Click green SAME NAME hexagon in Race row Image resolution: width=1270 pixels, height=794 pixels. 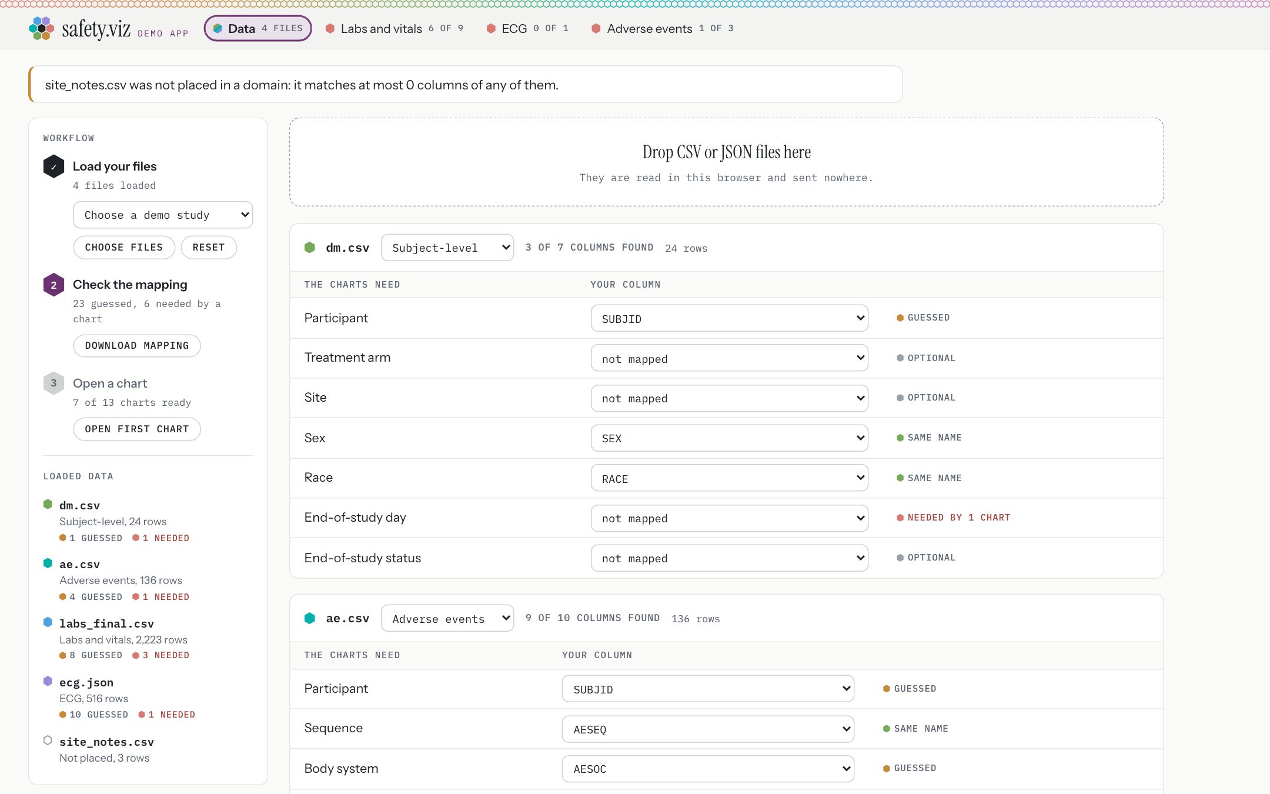900,478
